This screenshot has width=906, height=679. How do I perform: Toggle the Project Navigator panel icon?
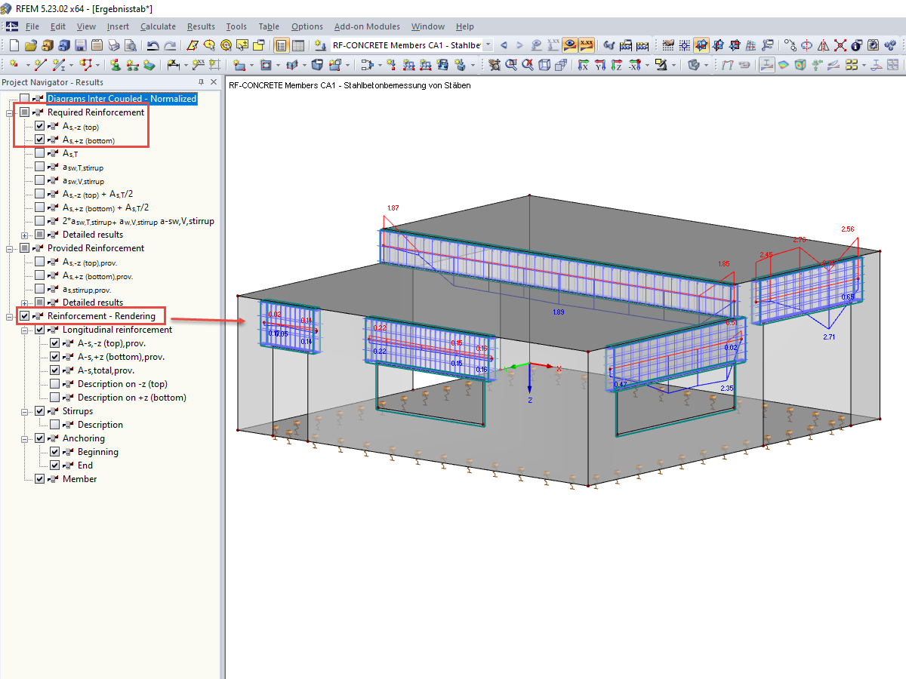click(281, 45)
